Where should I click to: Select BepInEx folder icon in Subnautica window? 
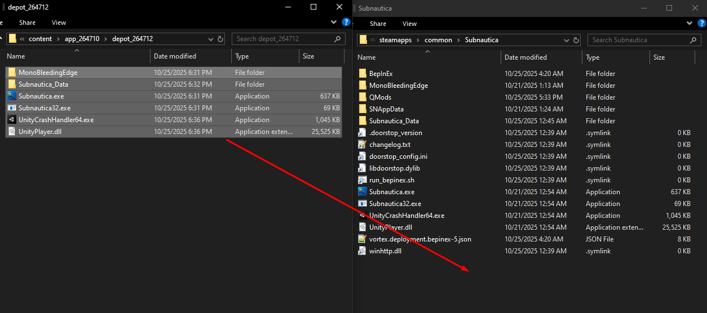click(363, 74)
